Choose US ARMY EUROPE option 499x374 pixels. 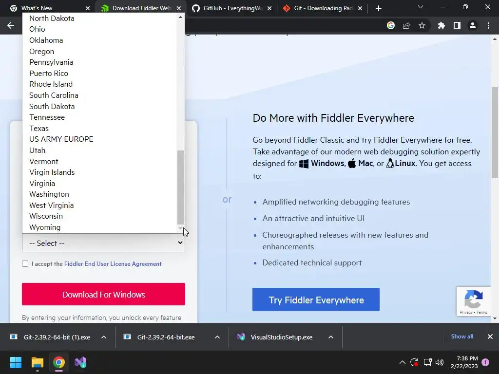point(99,139)
